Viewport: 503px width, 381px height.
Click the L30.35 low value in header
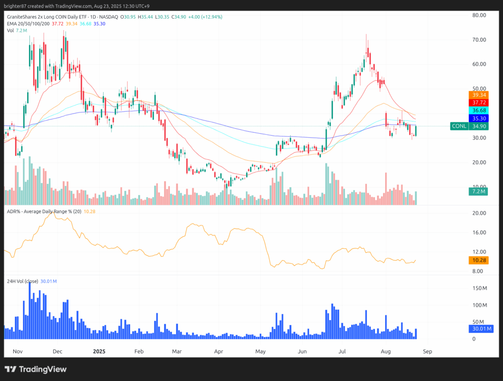point(162,17)
